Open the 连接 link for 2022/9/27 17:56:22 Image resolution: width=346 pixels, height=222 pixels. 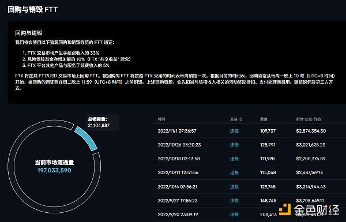234,201
